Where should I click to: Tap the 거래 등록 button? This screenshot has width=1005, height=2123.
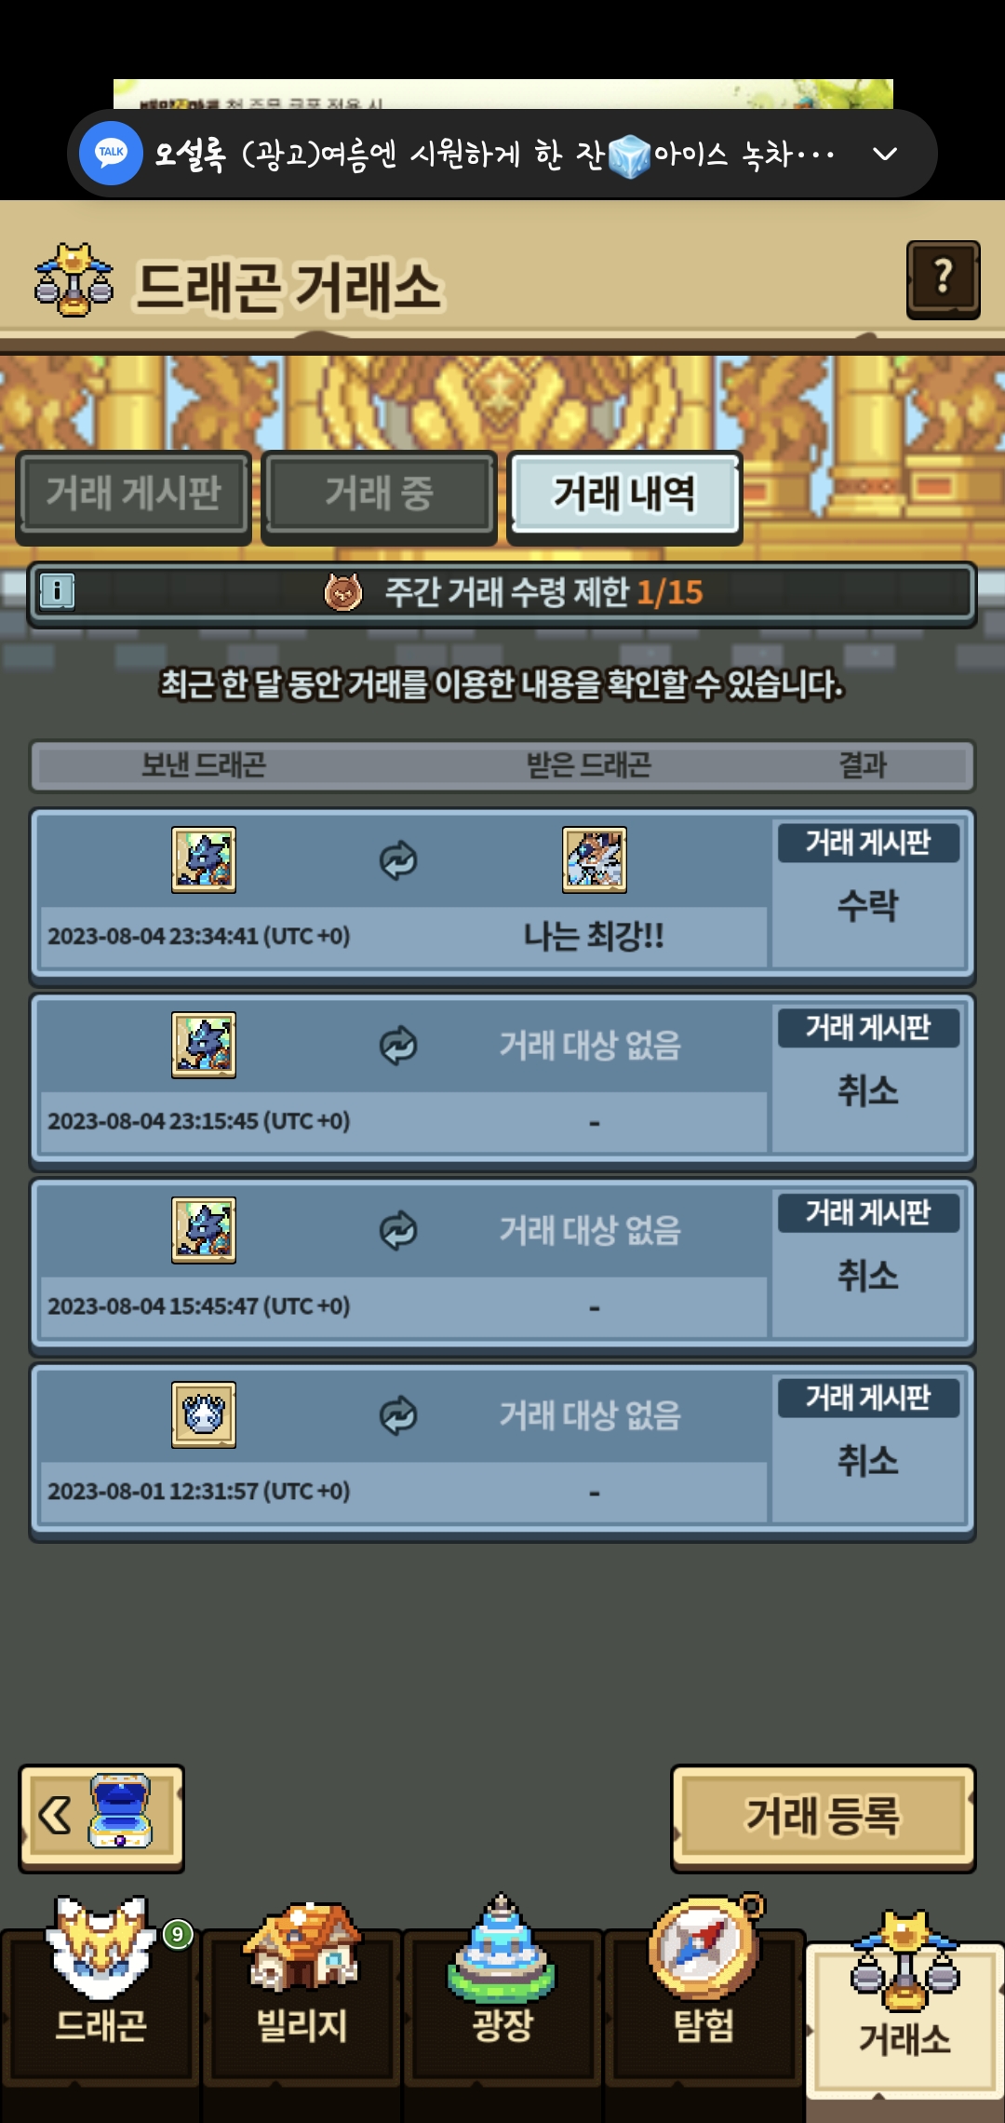pos(823,1817)
